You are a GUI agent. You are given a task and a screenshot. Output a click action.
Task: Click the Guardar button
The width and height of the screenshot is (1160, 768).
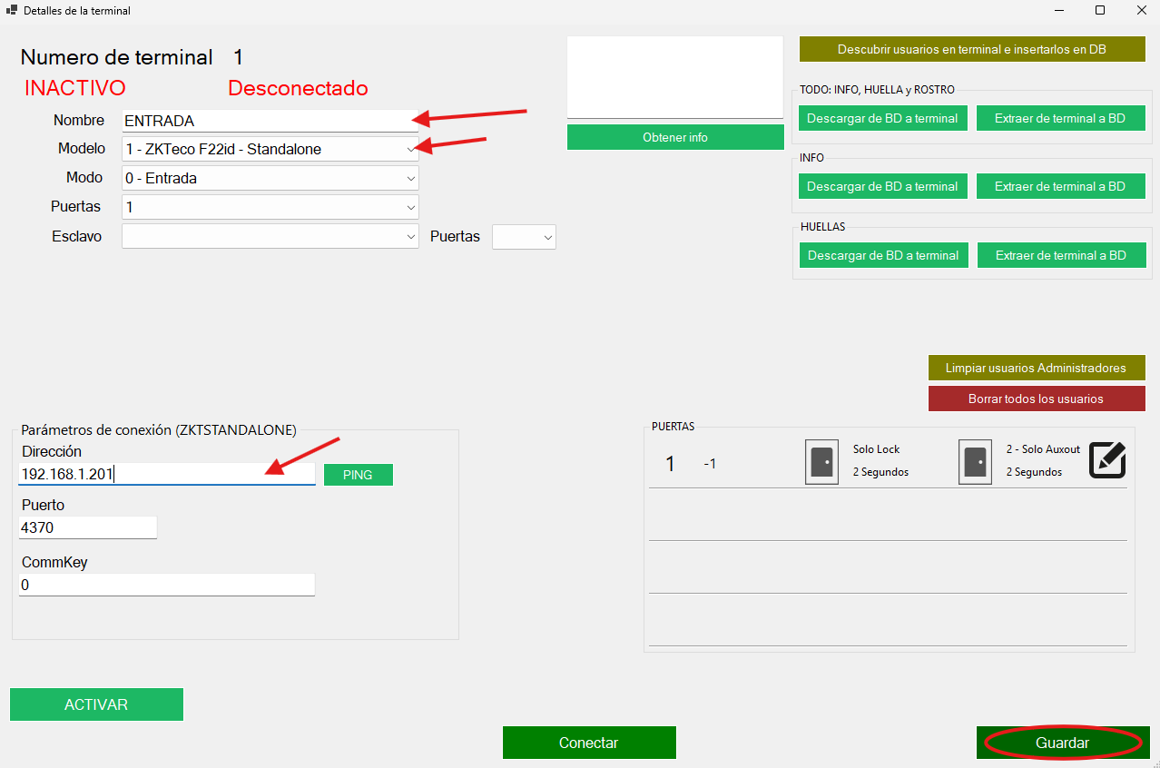coord(1061,743)
